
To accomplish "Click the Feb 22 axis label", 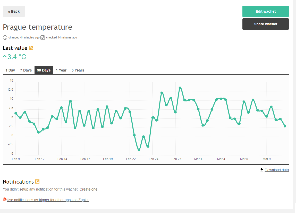I will [131, 159].
